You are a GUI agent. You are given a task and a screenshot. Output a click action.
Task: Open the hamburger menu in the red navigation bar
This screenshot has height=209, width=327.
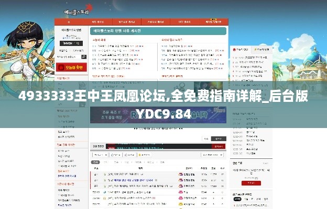click(x=69, y=22)
